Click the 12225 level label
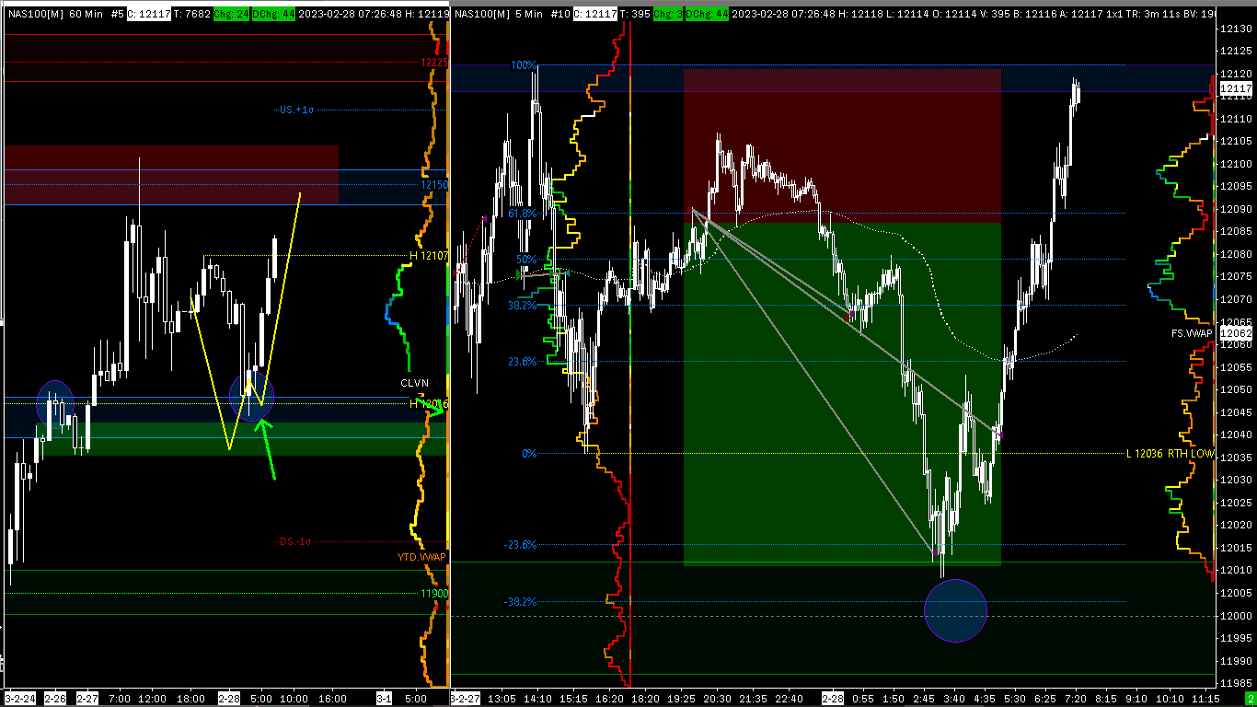1257x707 pixels. click(434, 63)
